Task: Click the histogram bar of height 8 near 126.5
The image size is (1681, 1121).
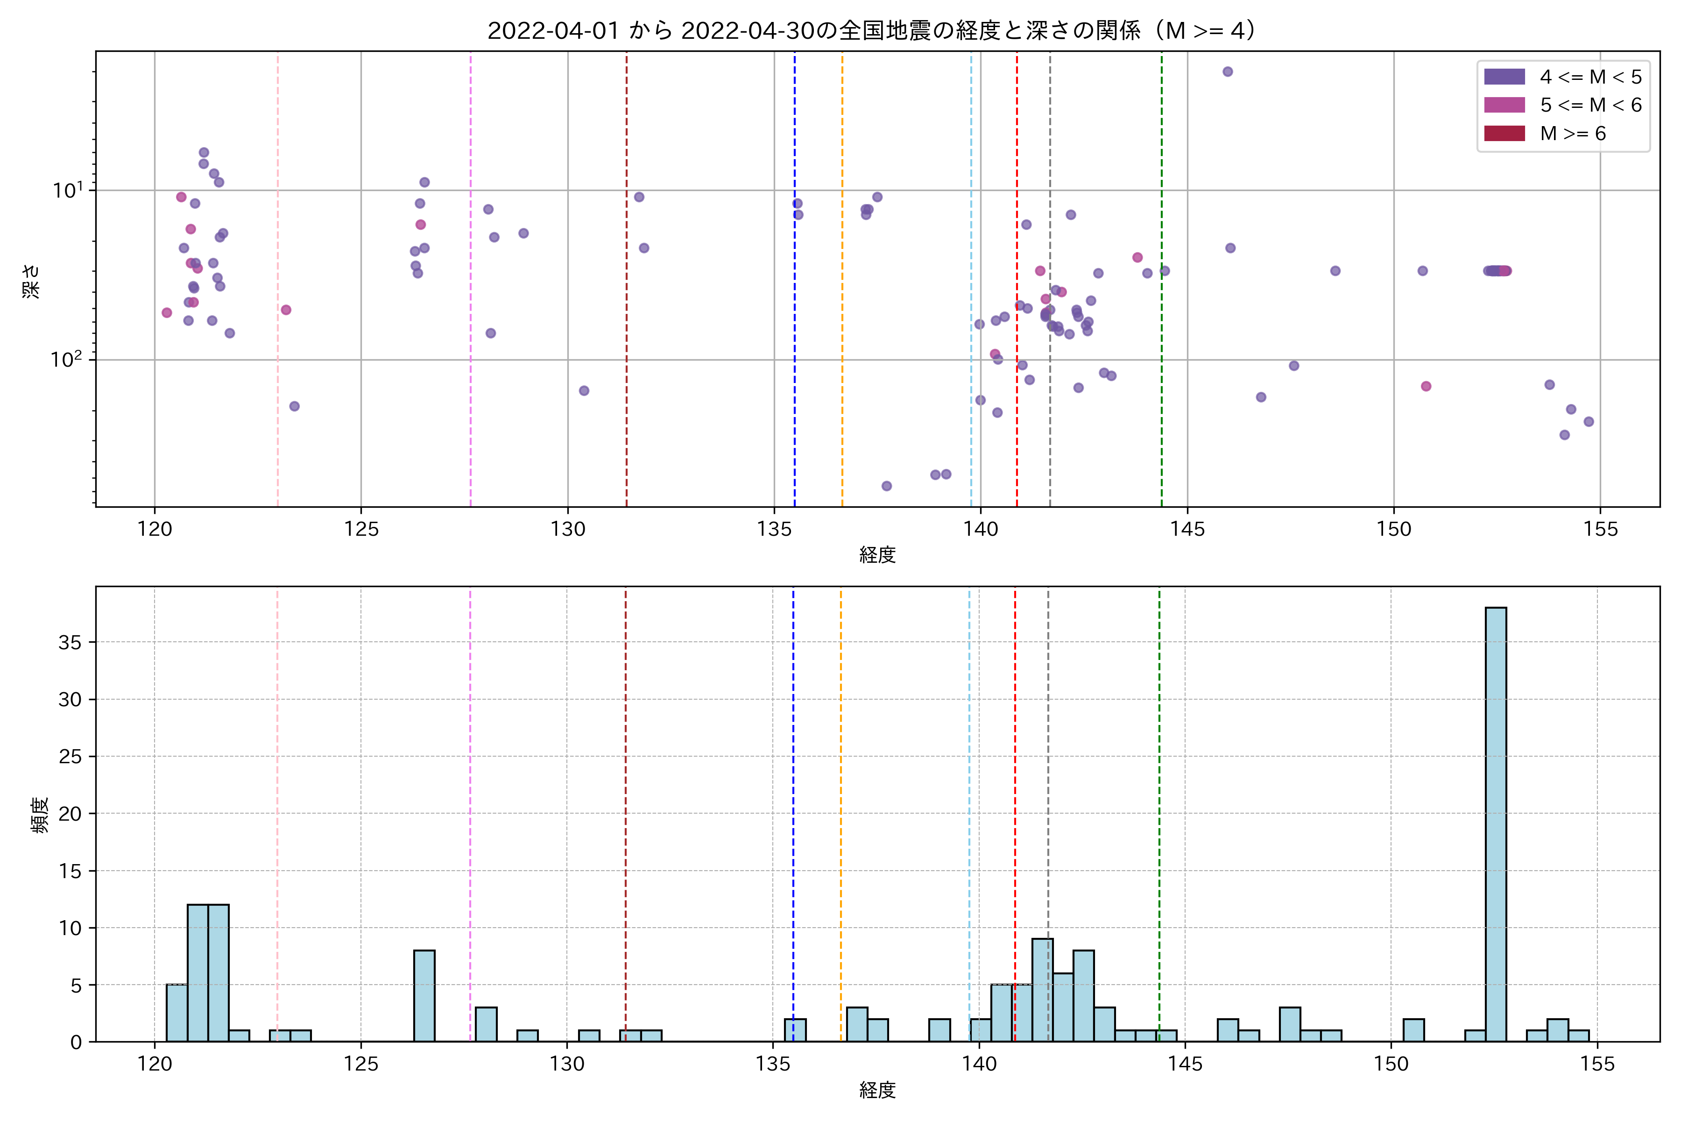Action: click(424, 995)
